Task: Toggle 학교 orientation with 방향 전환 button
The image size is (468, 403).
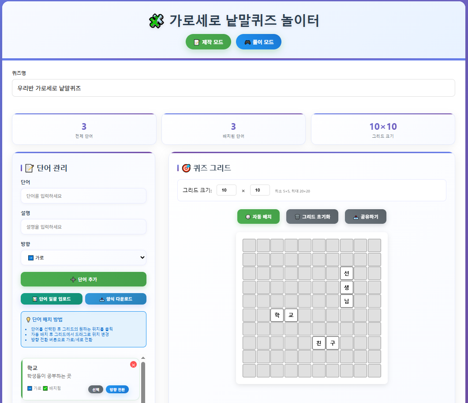Action: point(117,389)
